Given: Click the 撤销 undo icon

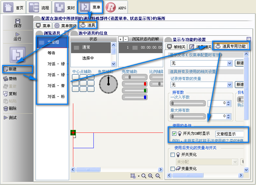Looking at the screenshot, I should pos(5,79).
